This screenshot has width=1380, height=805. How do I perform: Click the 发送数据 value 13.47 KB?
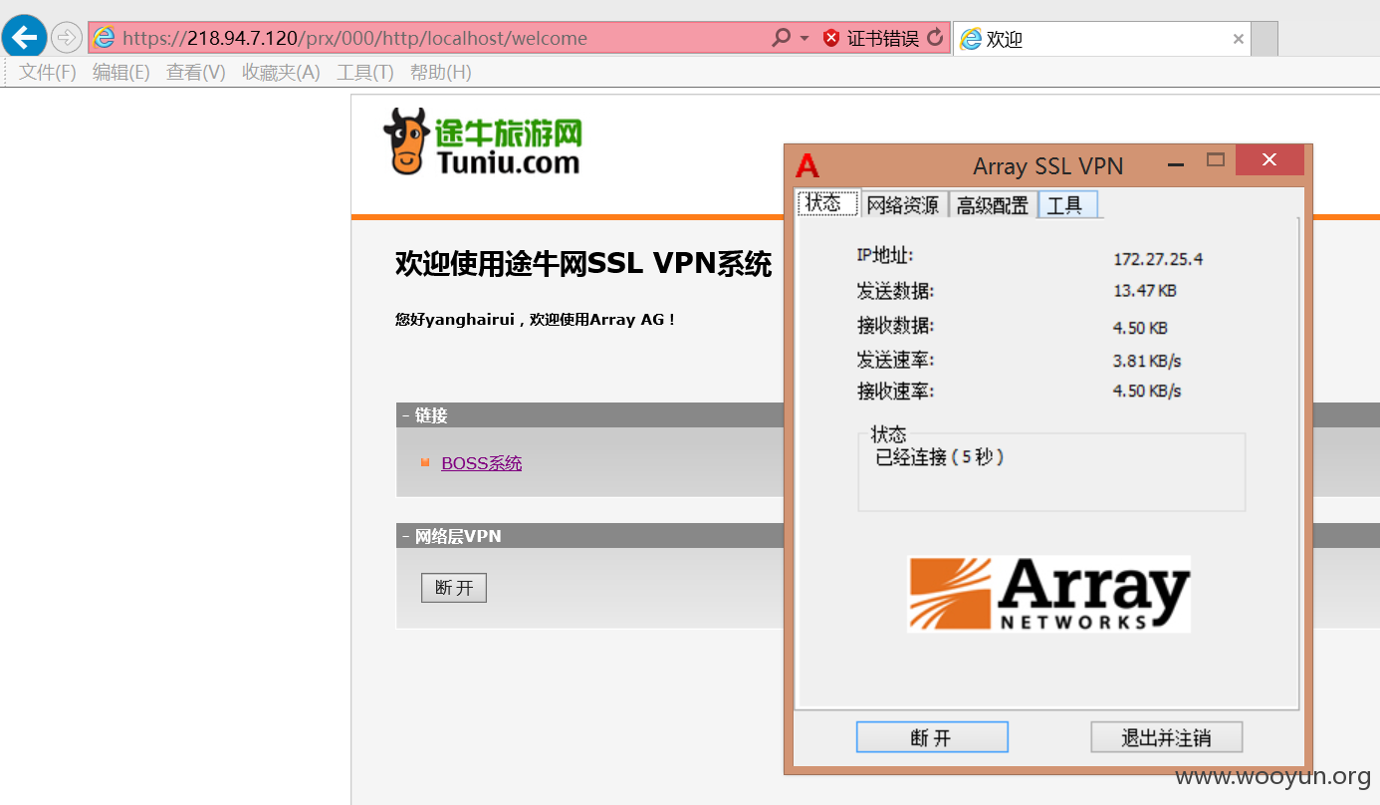tap(1145, 291)
